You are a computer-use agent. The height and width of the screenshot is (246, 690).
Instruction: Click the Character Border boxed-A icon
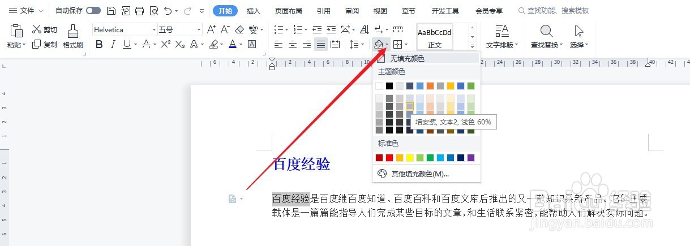click(252, 44)
